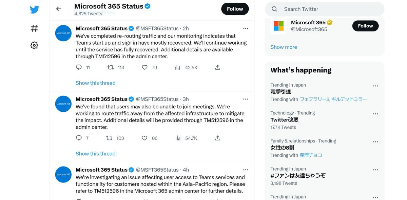Viewport: 407px width, 200px height.
Task: Open more options on the 4h tweet
Action: pyautogui.click(x=246, y=170)
